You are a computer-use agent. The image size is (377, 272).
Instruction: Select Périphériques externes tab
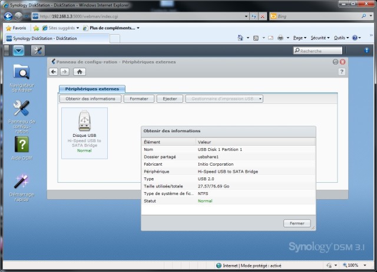point(92,89)
